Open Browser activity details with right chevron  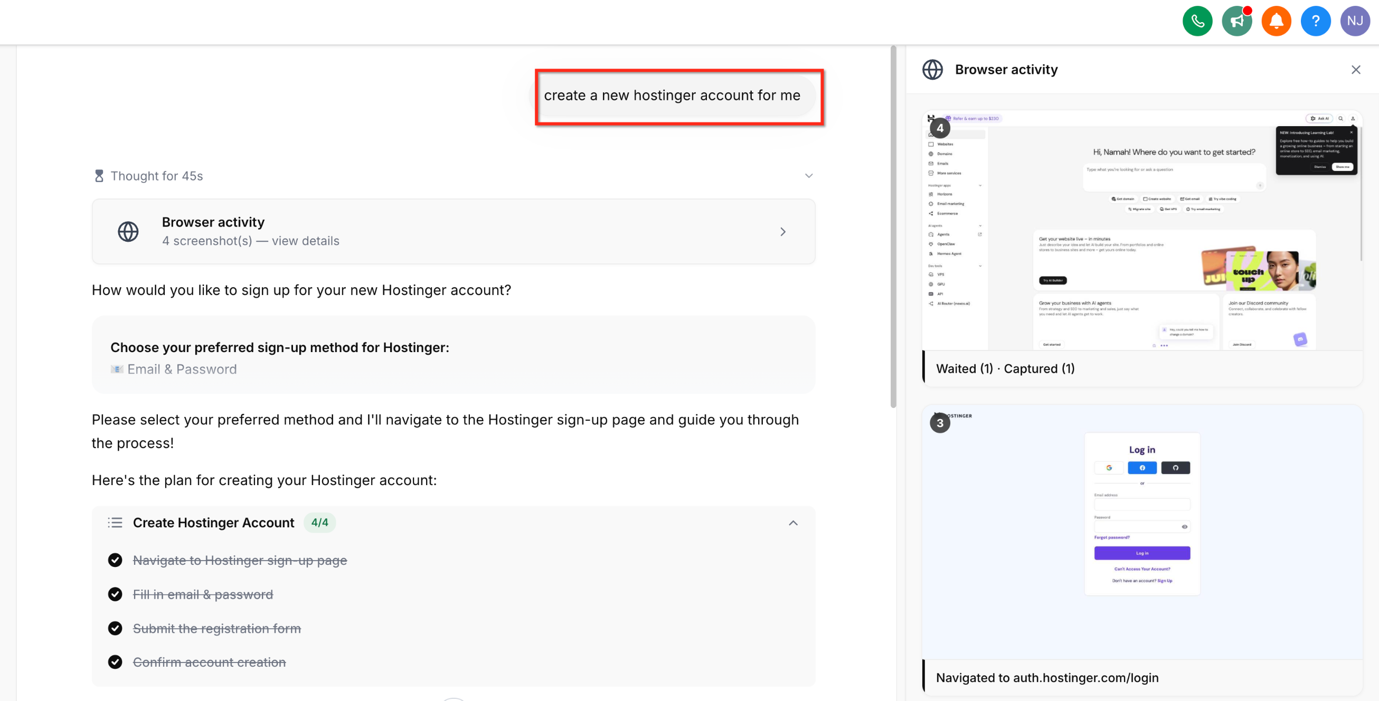(782, 232)
